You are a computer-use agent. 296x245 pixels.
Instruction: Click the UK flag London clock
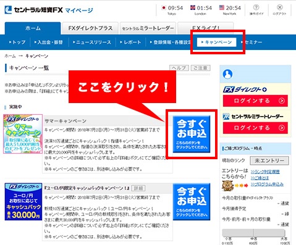pyautogui.click(x=201, y=10)
